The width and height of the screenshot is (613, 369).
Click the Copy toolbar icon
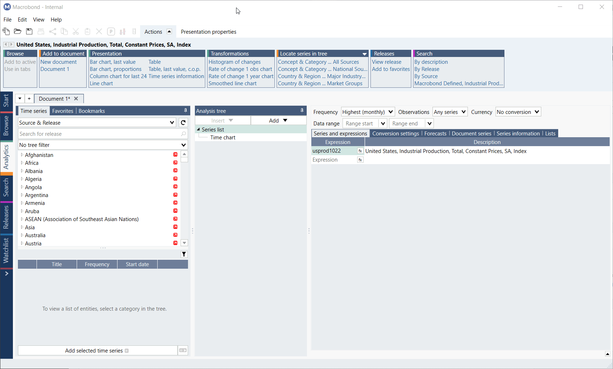64,32
